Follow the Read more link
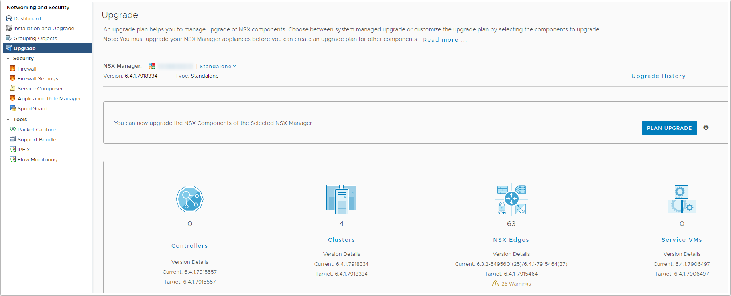731x296 pixels. 445,40
